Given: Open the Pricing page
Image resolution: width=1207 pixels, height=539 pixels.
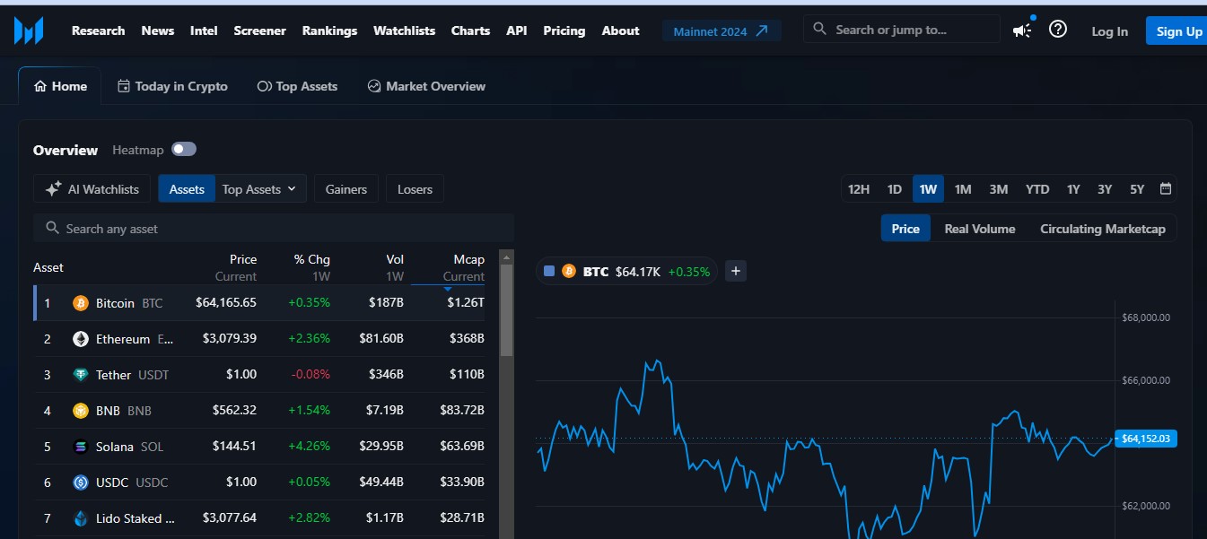Looking at the screenshot, I should (564, 30).
